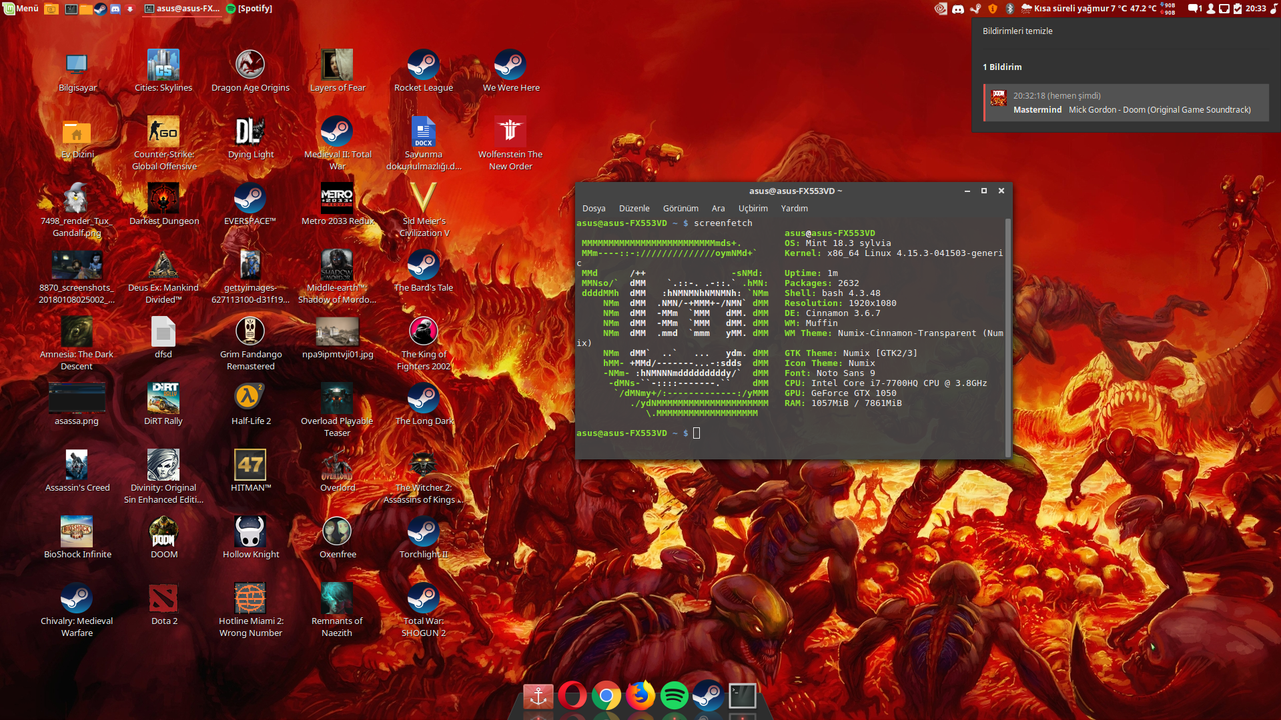1281x720 pixels.
Task: Launch terminal from panel launcher
Action: (71, 9)
